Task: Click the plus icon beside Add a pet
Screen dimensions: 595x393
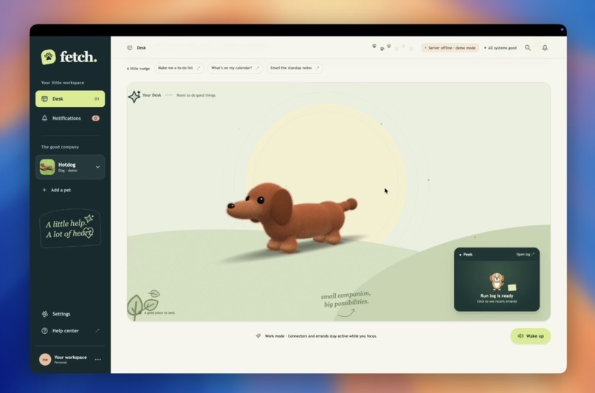Action: [44, 190]
